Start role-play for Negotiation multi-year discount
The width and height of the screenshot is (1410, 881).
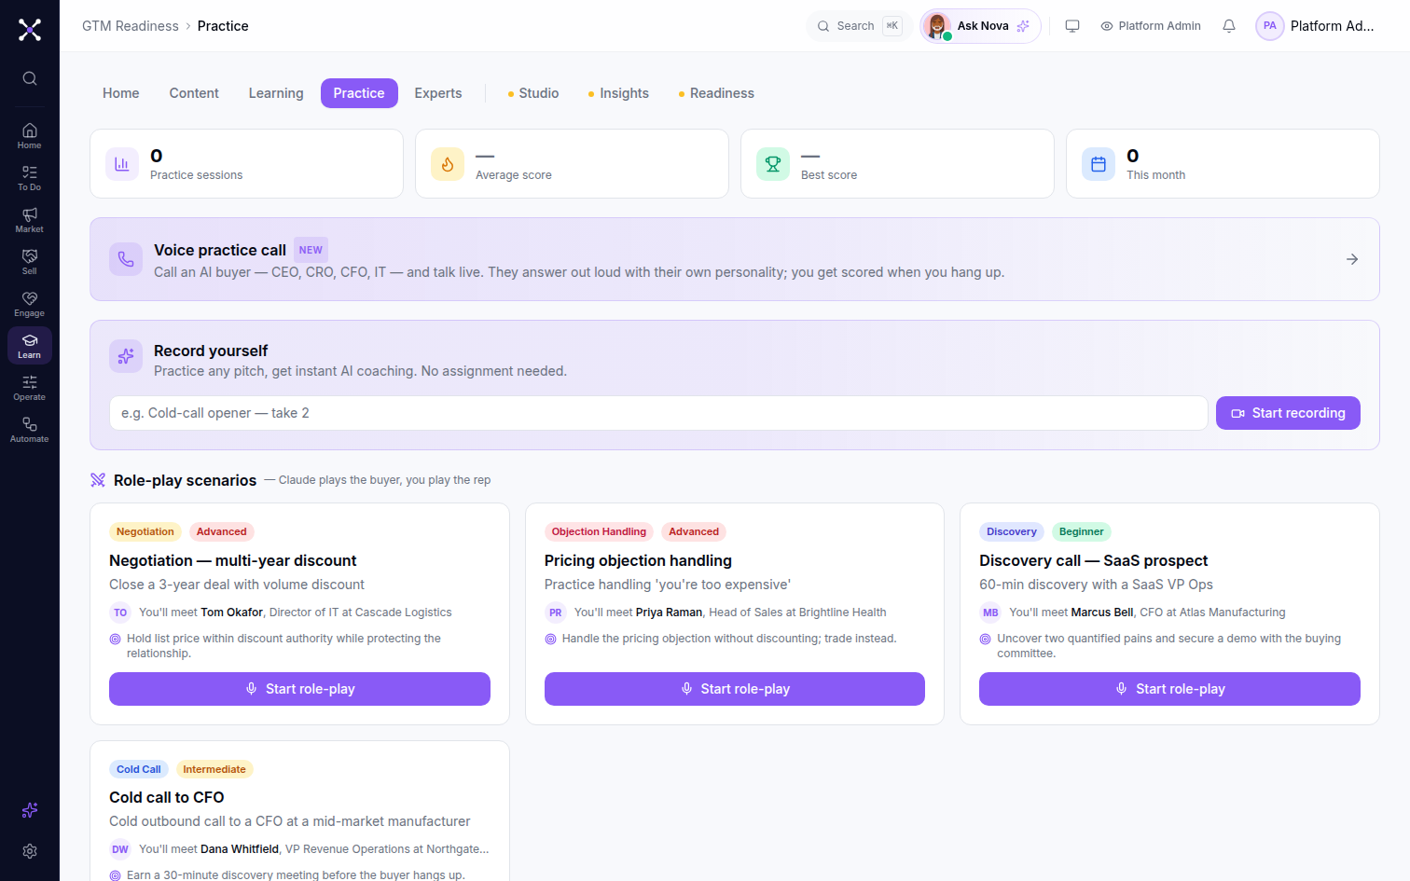click(299, 689)
